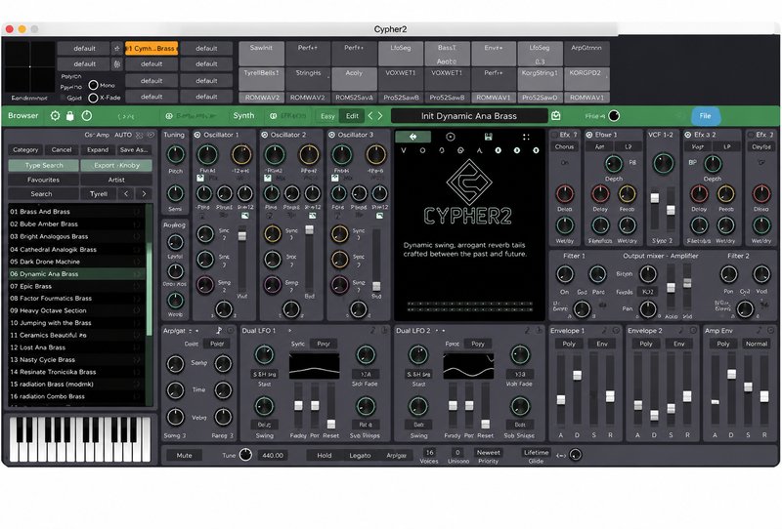This screenshot has height=529, width=782.
Task: Go to next preset arrow in green bar
Action: click(380, 116)
